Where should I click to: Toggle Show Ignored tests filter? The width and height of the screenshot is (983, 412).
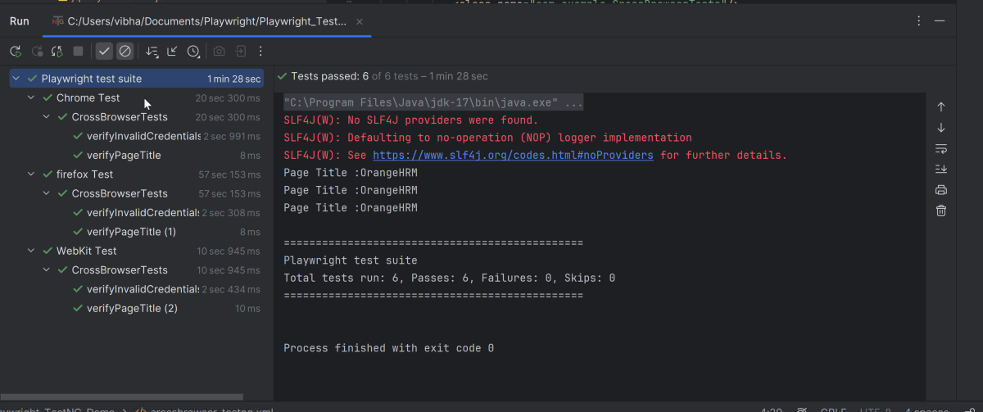point(125,52)
